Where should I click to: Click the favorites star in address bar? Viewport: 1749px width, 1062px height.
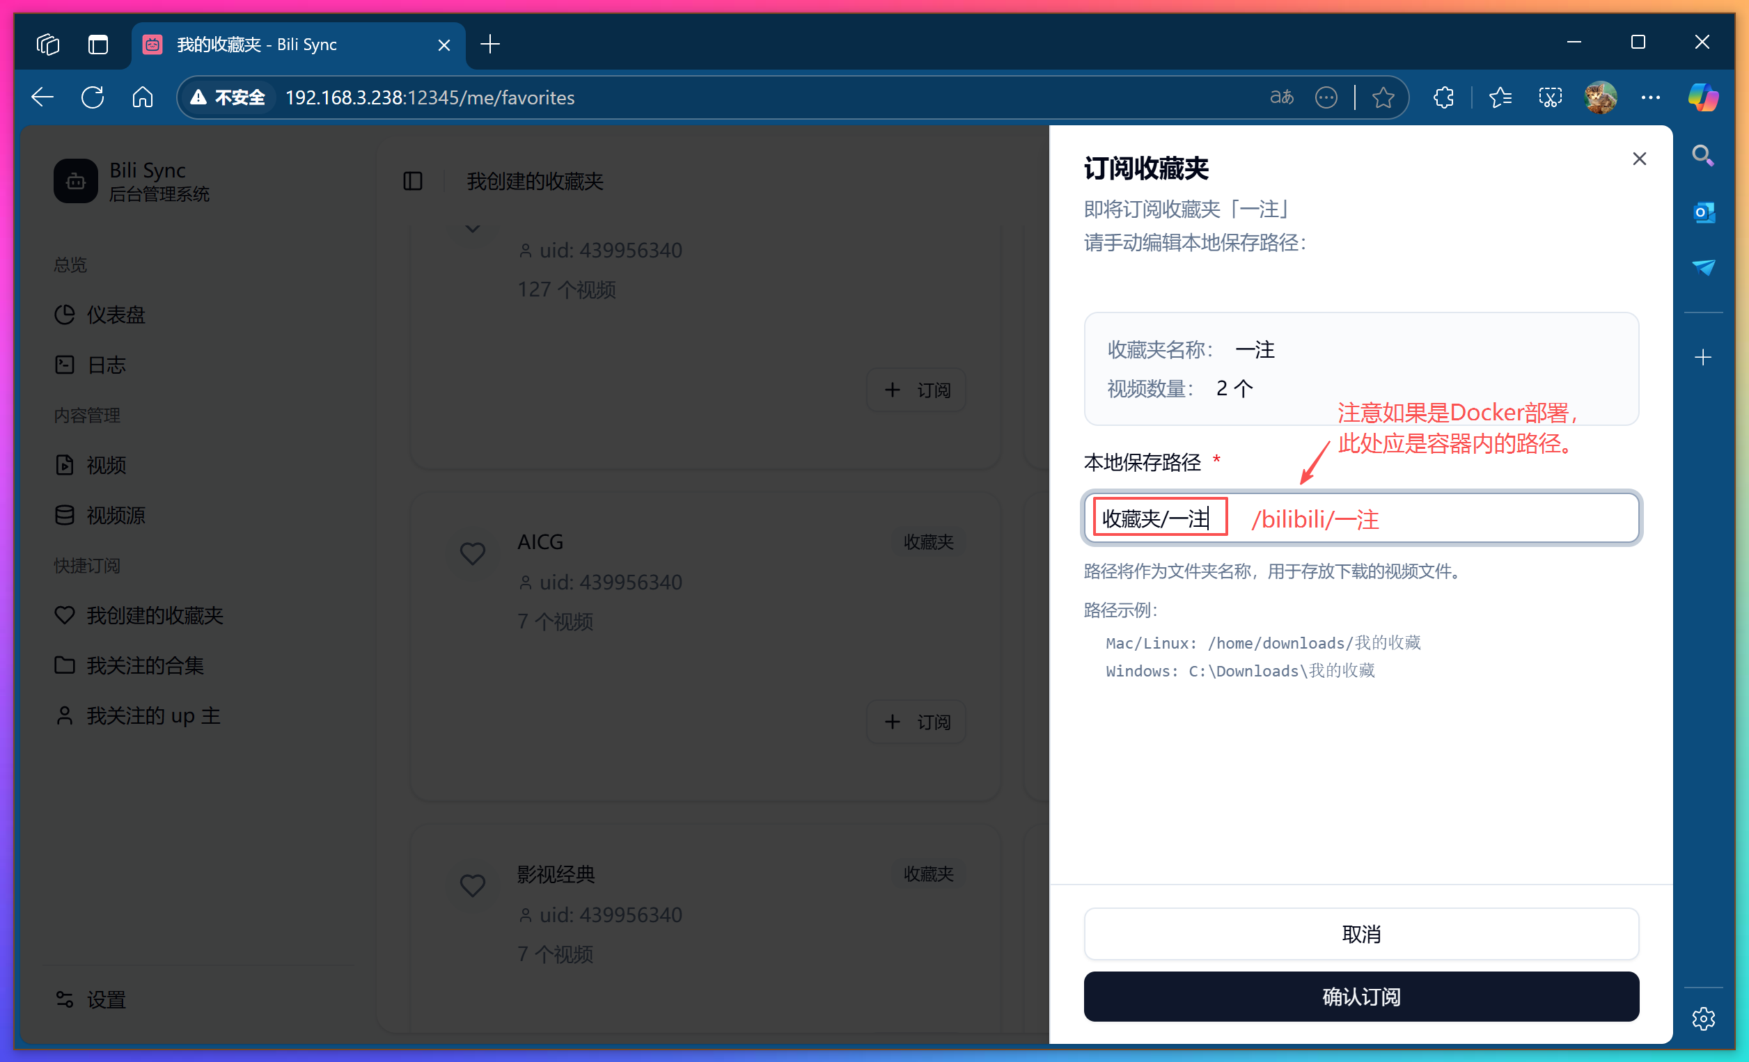click(x=1383, y=97)
